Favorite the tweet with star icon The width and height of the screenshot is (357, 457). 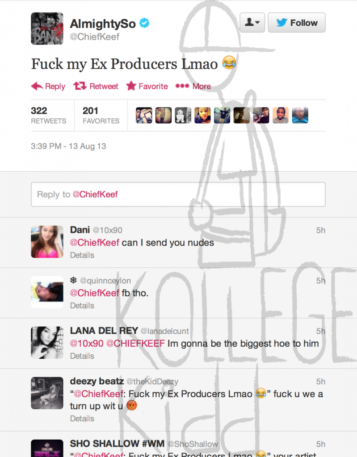click(x=131, y=86)
